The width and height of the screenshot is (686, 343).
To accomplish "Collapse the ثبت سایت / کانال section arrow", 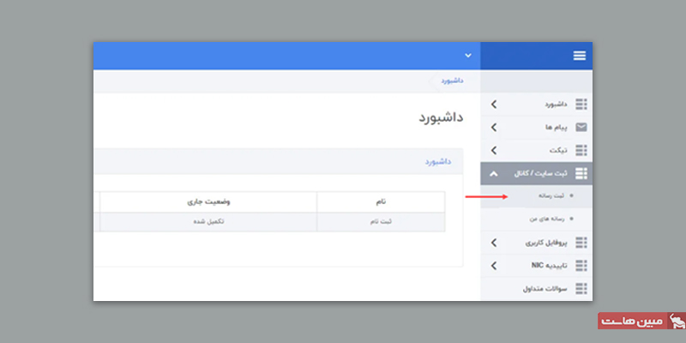I will click(494, 174).
